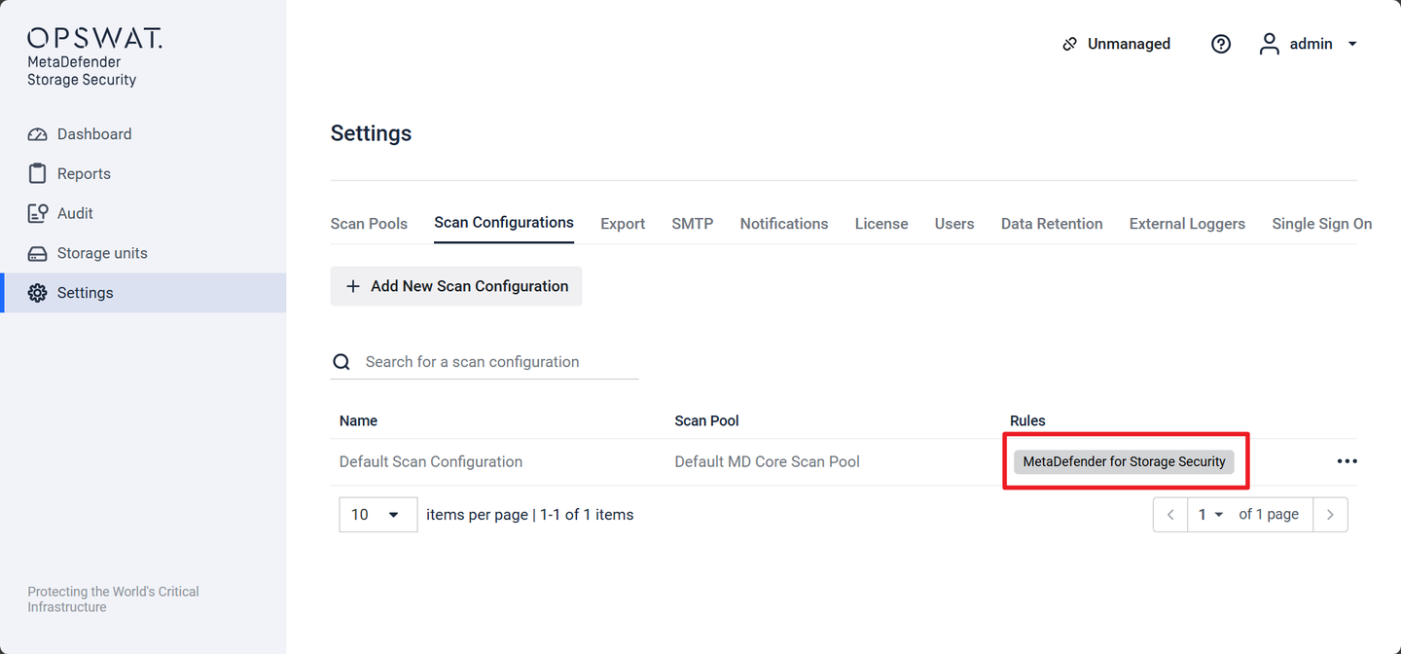The image size is (1401, 654).
Task: Click the MetaDefender Storage Security product title
Action: 82,71
